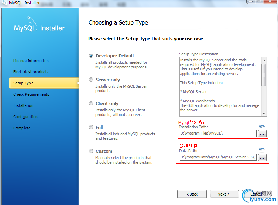Click 'Please select the Setup Type' instruction text
278x205 pixels.
point(146,39)
